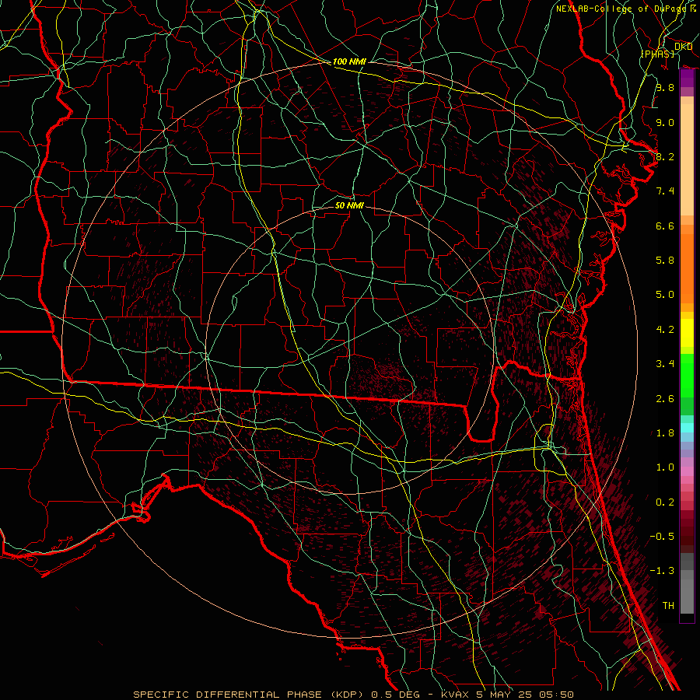This screenshot has width=700, height=700.
Task: Select the -0.5 value on the scale
Action: click(662, 537)
